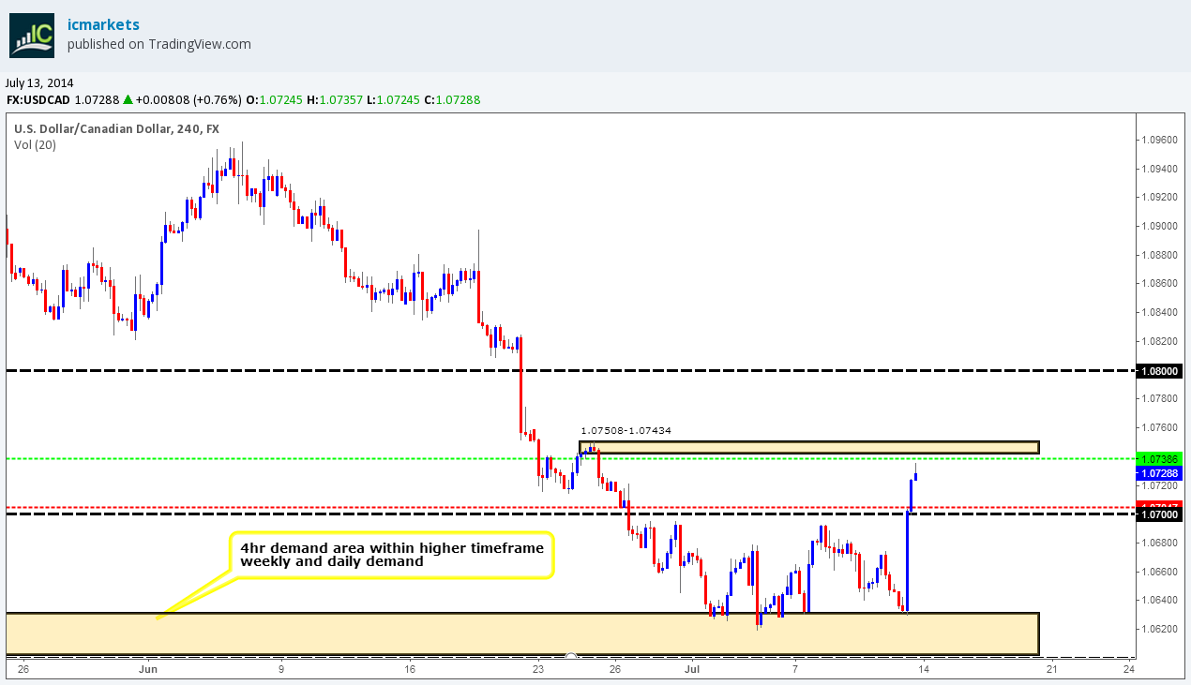Screen dimensions: 1191x685
Task: Click the Jul label on time axis
Action: tap(692, 670)
